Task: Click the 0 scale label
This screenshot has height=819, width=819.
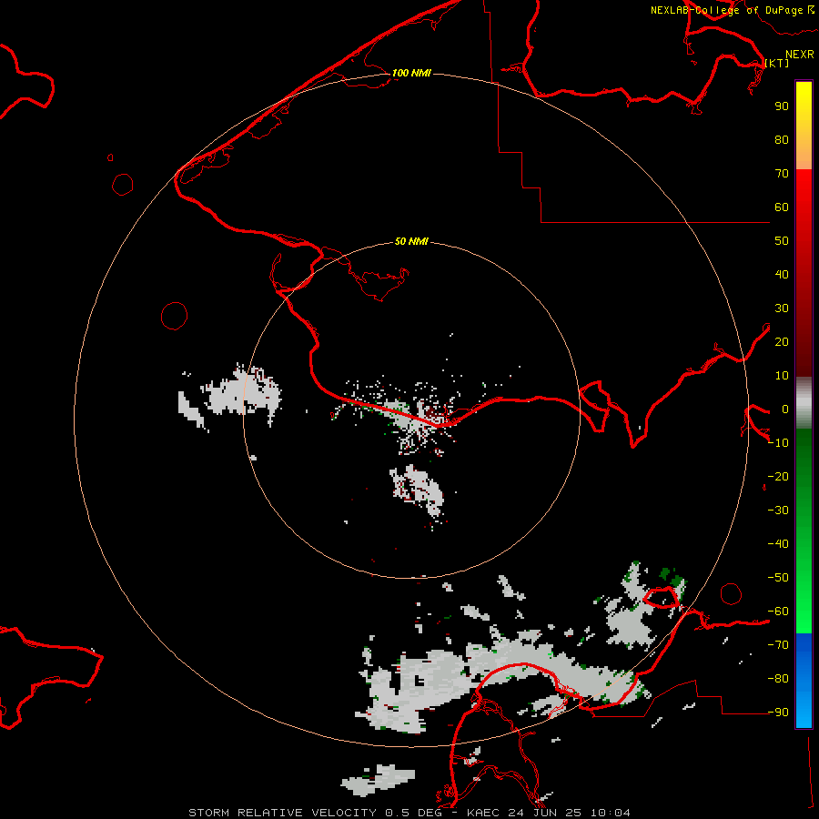Action: tap(785, 409)
